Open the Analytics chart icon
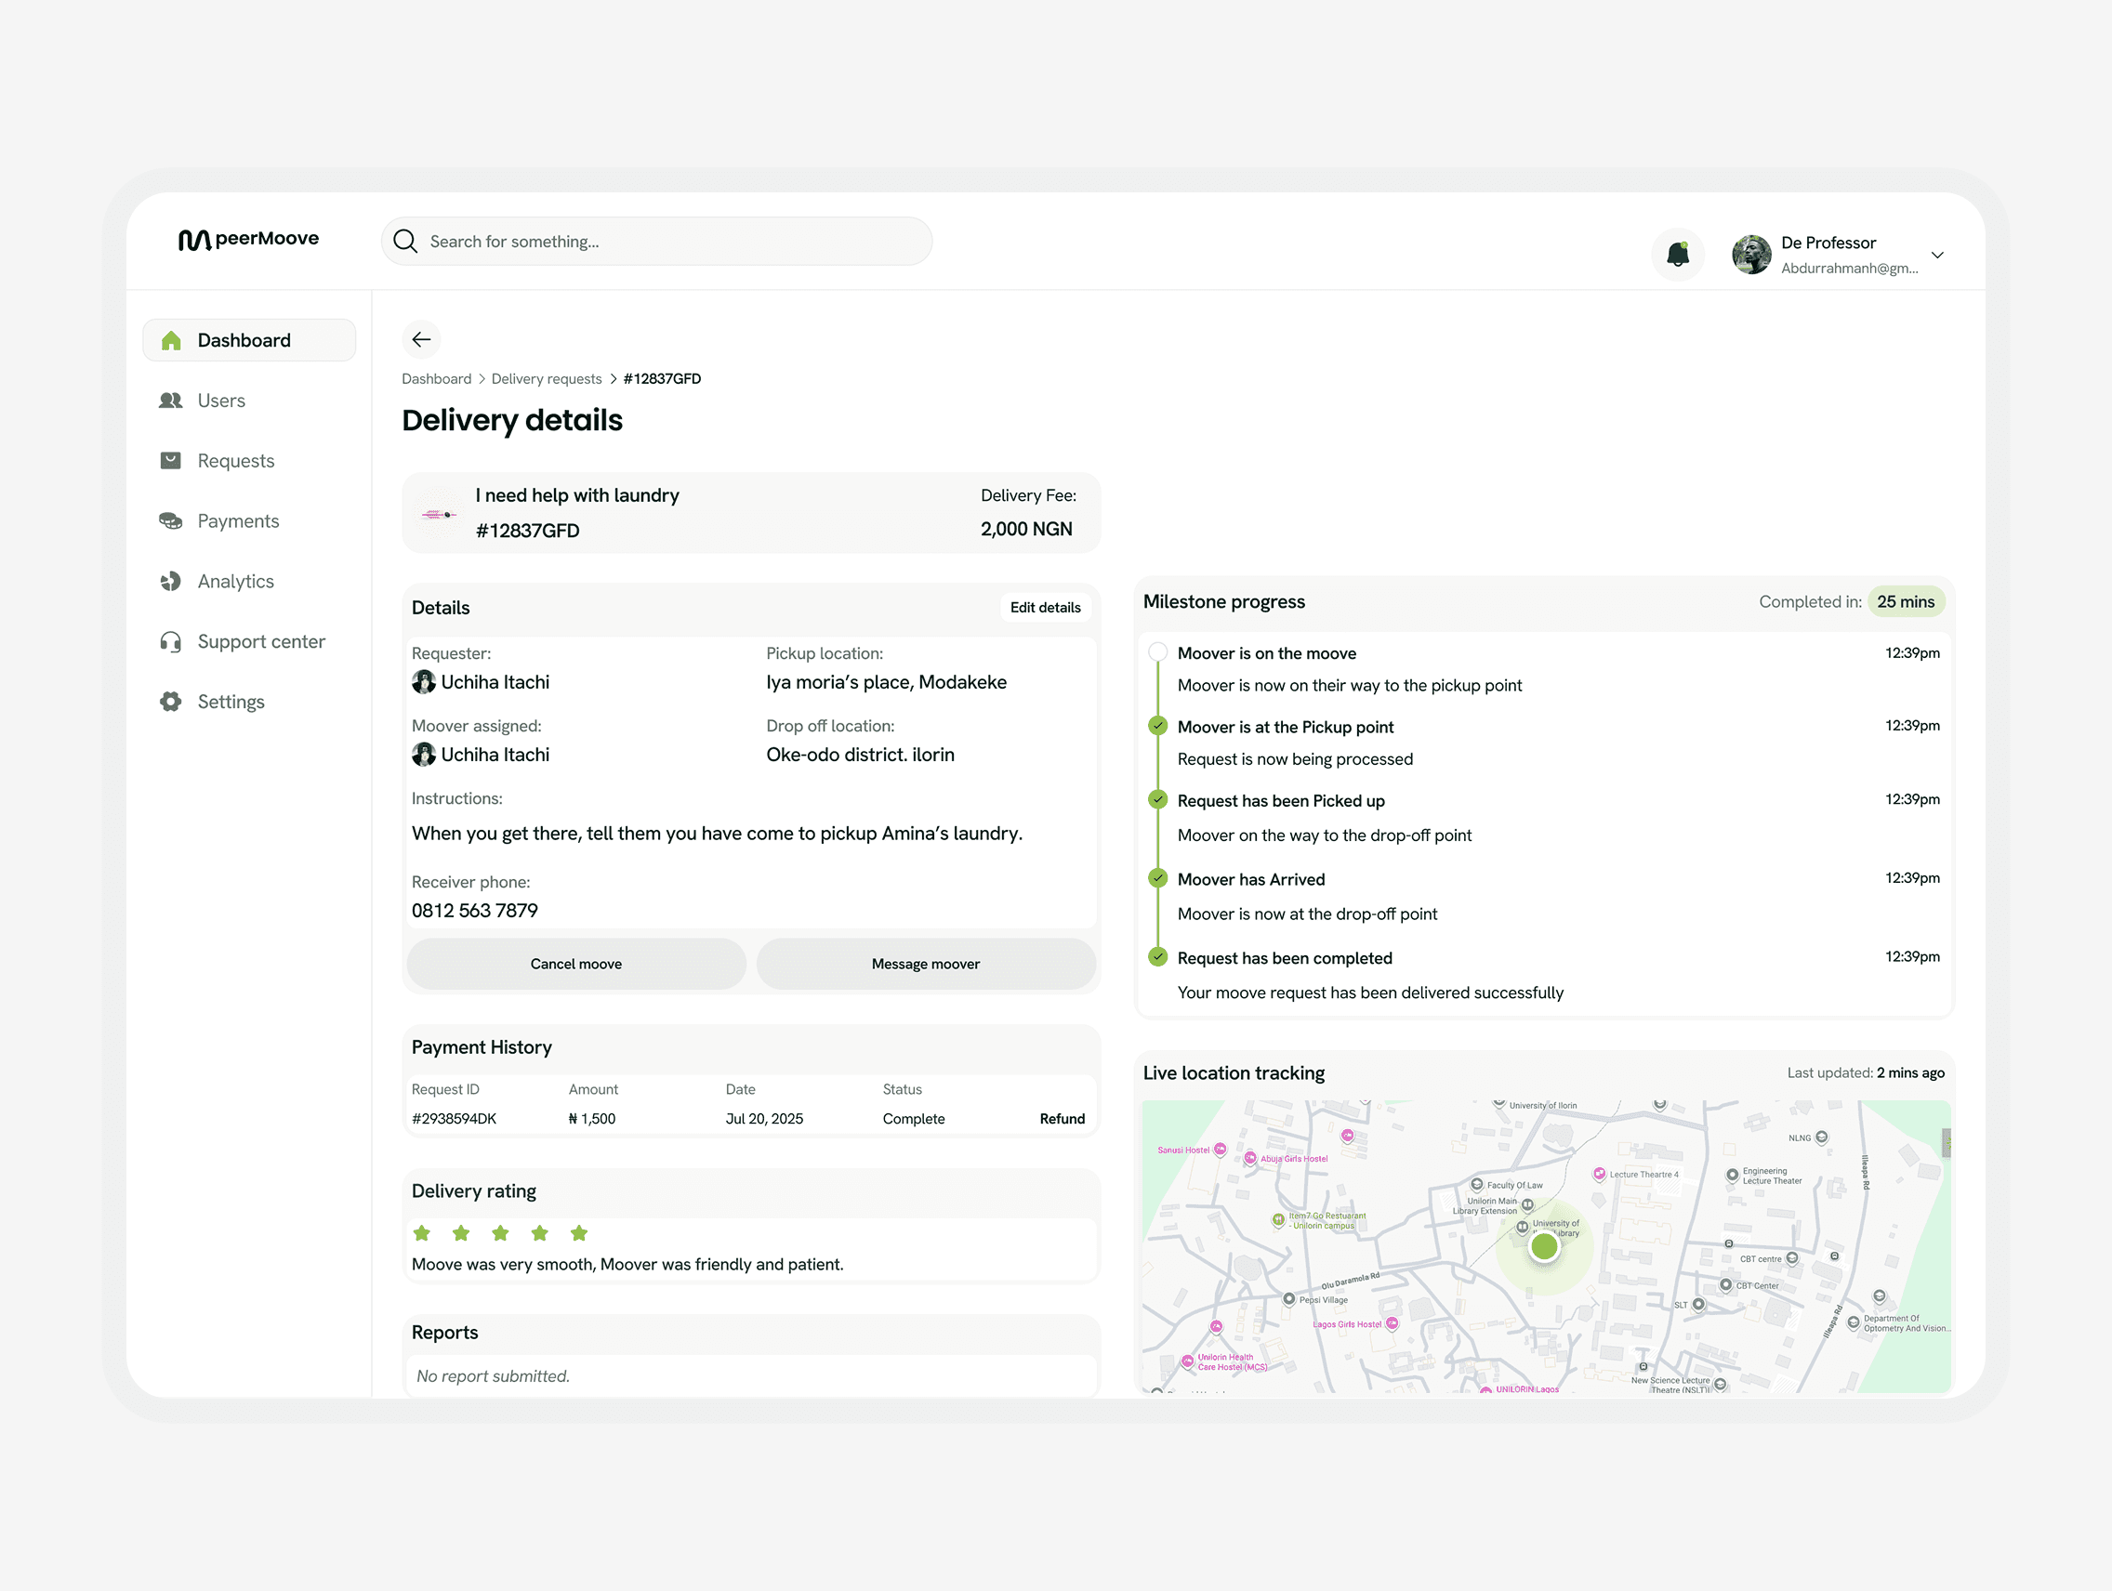Image resolution: width=2112 pixels, height=1591 pixels. tap(172, 581)
